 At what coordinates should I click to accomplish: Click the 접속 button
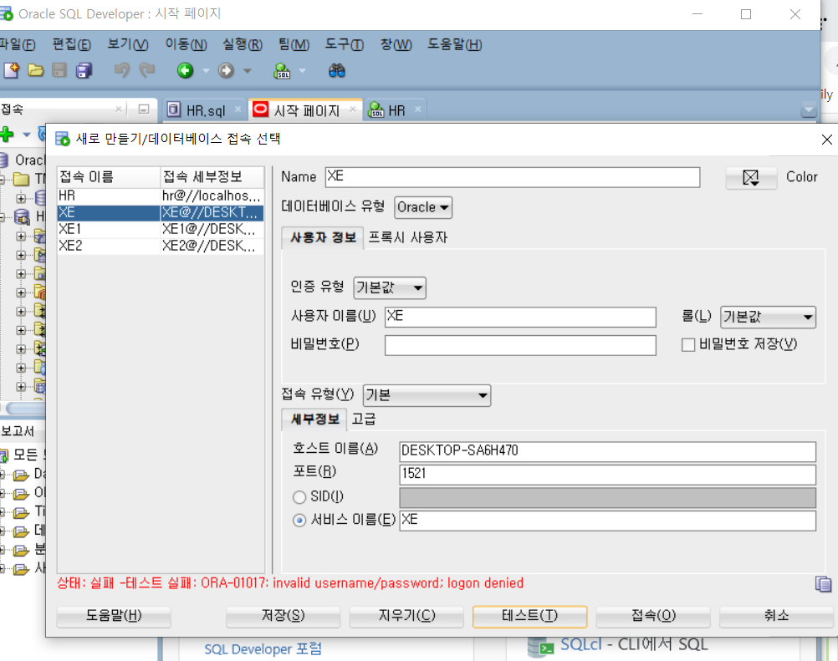click(653, 616)
